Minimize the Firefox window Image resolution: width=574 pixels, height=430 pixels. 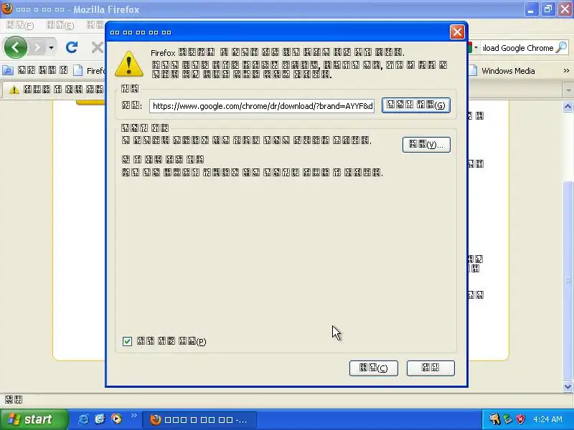coord(531,9)
